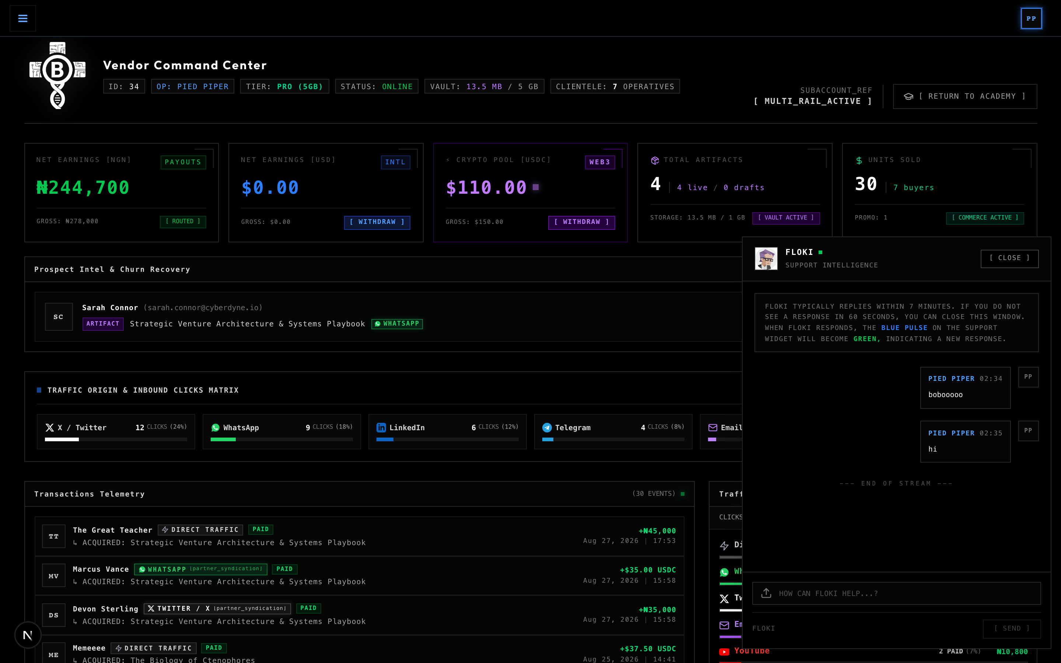The width and height of the screenshot is (1061, 663).
Task: Click the CLIENTELE: 7 OPERATIVES chip
Action: (614, 87)
